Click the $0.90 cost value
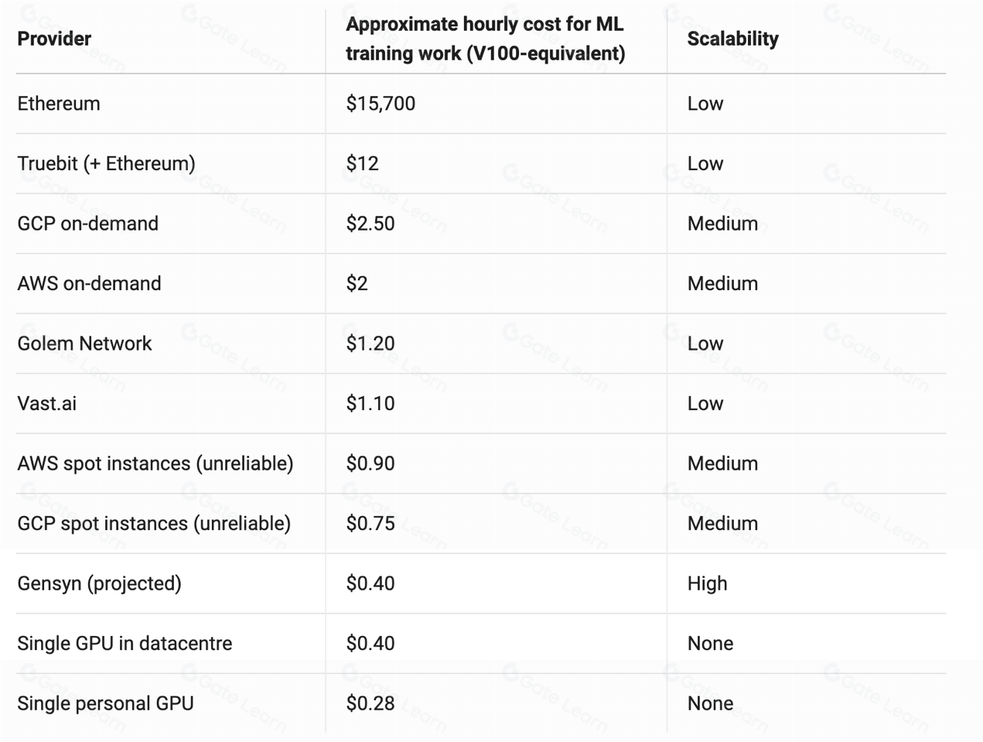This screenshot has width=983, height=742. pyautogui.click(x=370, y=463)
